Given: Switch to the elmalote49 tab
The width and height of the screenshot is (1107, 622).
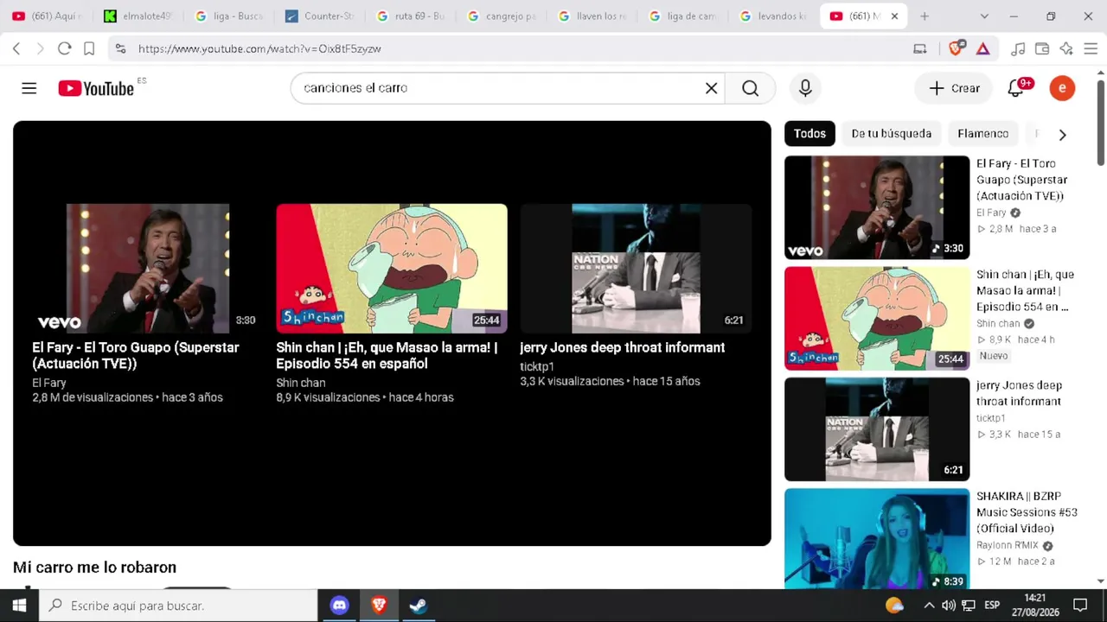Looking at the screenshot, I should pyautogui.click(x=138, y=16).
